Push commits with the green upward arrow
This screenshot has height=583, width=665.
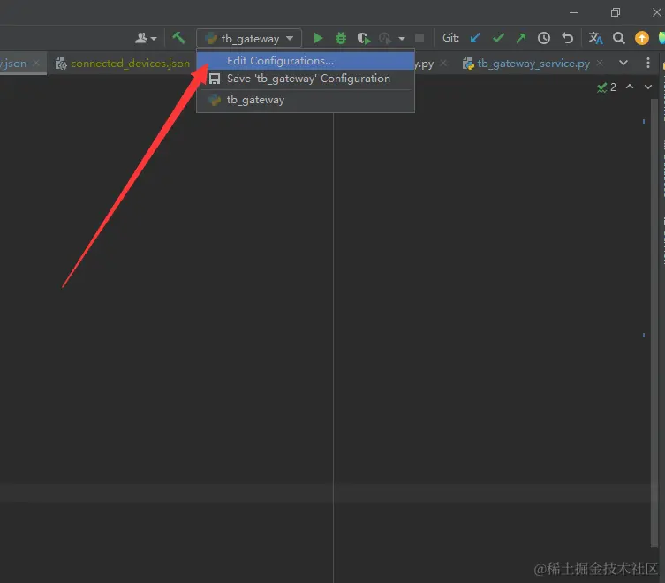pyautogui.click(x=521, y=38)
